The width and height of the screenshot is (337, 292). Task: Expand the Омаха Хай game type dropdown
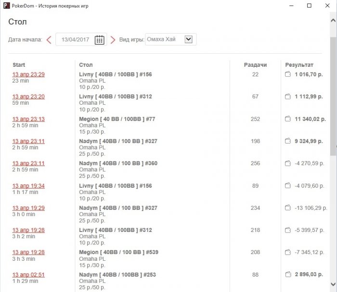tap(188, 40)
